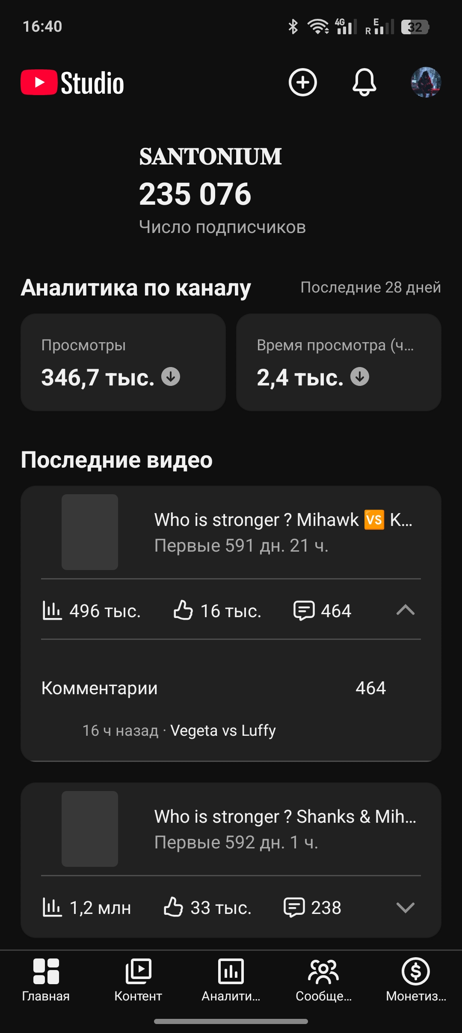Expand the Shanks & Mih video details

(406, 907)
